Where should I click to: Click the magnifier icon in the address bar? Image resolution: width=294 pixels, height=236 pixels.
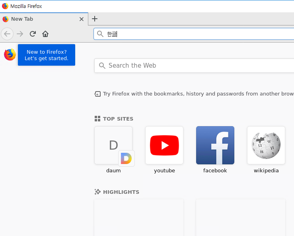[100, 34]
